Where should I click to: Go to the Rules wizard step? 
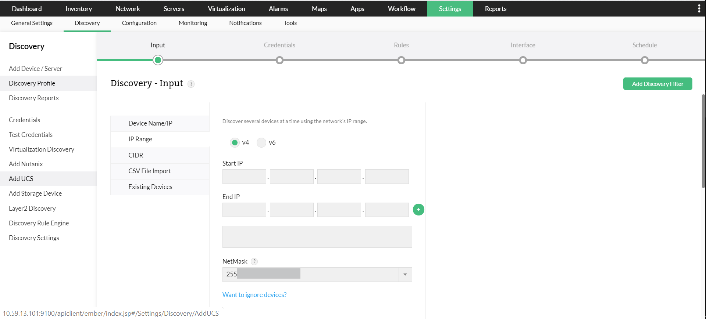point(401,60)
